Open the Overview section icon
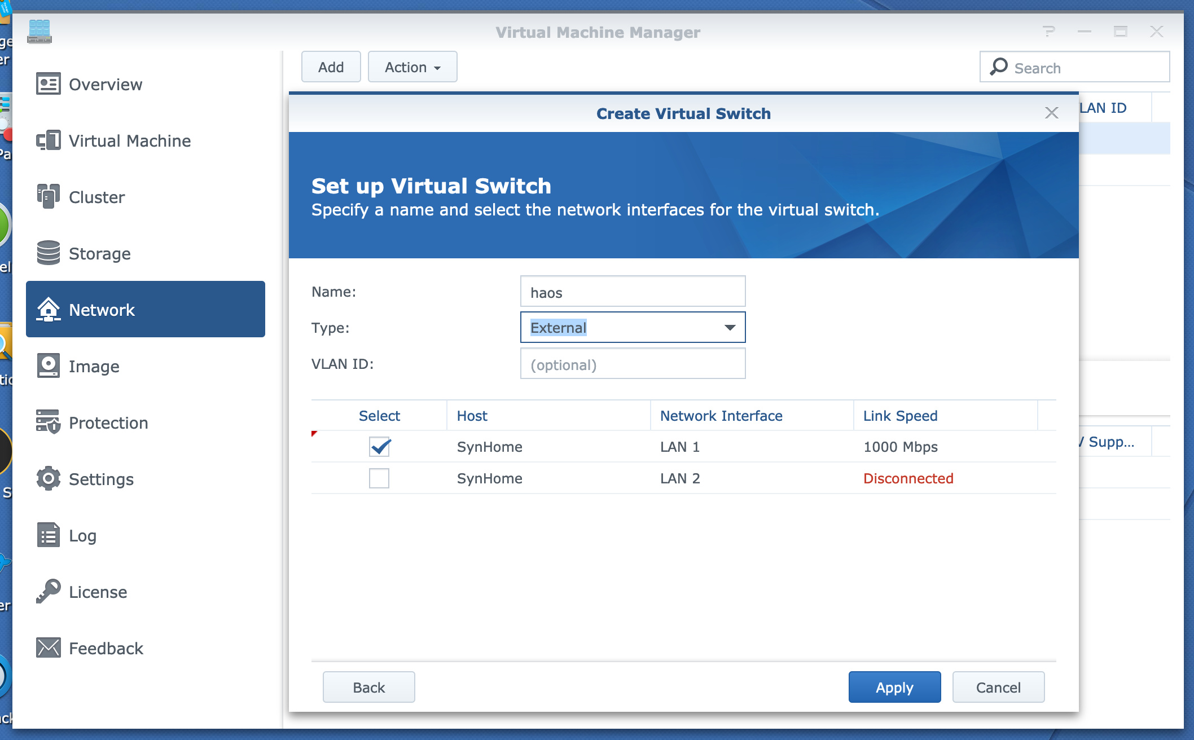 click(x=48, y=83)
